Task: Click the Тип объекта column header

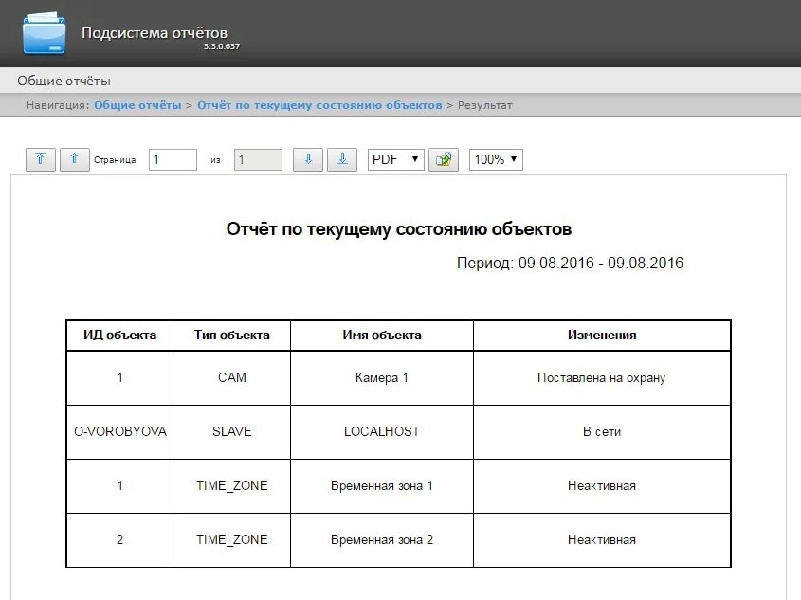Action: (x=232, y=336)
